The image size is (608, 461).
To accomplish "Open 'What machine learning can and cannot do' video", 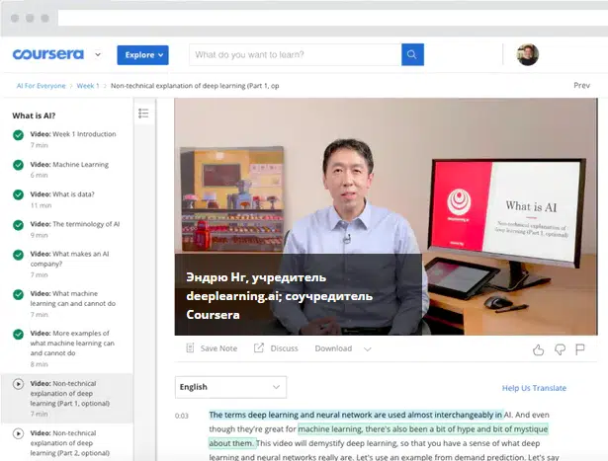I will point(73,303).
